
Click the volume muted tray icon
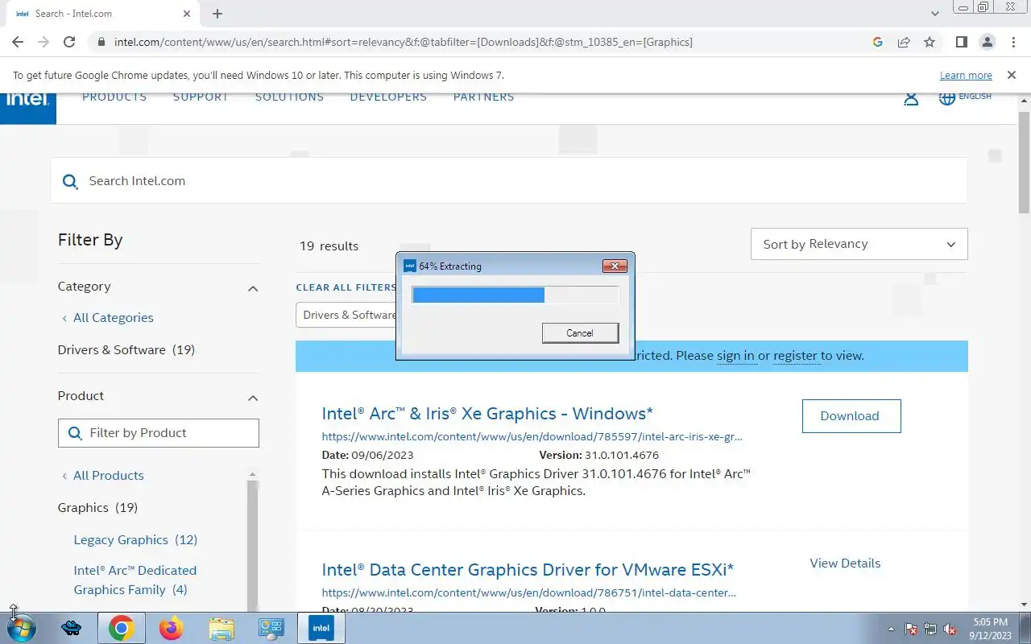950,629
